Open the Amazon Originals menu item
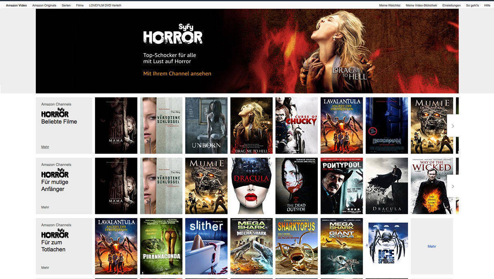494x279 pixels. click(44, 5)
